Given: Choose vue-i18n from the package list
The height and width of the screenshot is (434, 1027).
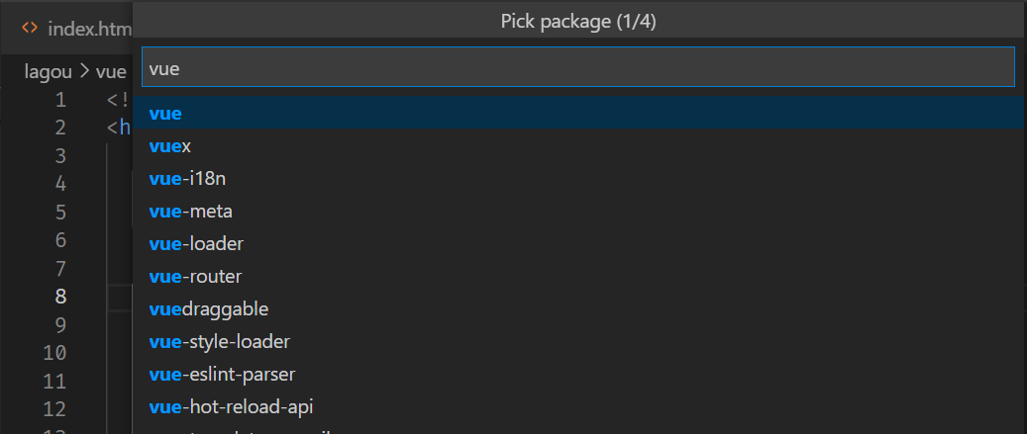Looking at the screenshot, I should tap(579, 178).
